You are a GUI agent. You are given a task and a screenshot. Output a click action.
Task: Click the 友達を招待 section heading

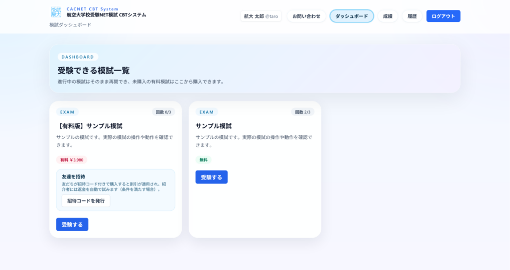tap(73, 177)
